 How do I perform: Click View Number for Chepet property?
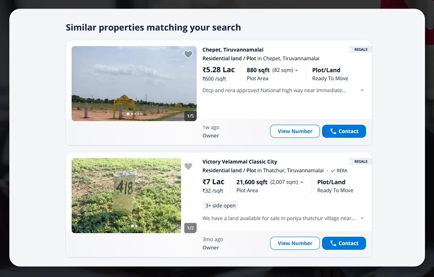pos(295,131)
